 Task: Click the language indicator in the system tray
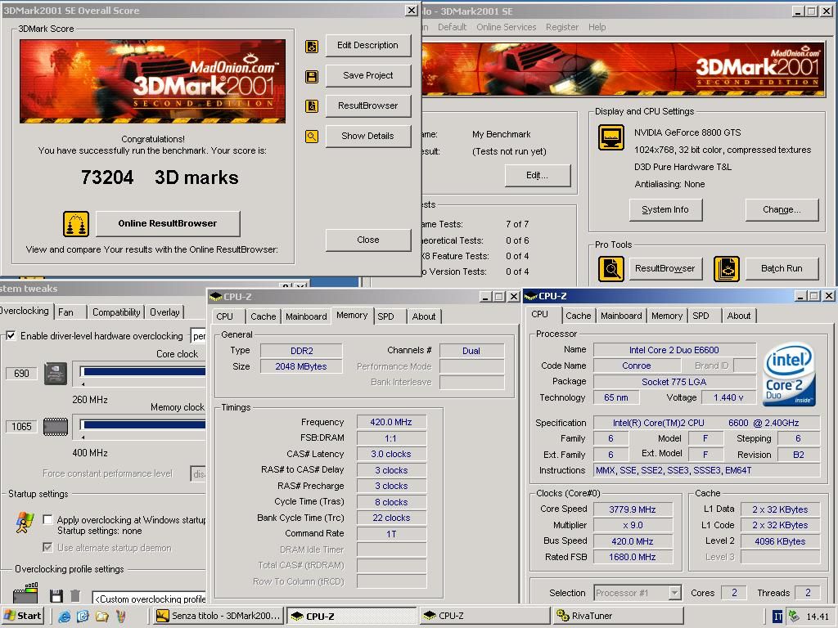[x=777, y=617]
